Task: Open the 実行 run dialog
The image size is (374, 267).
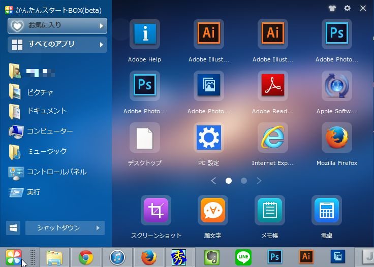Action: [24, 192]
